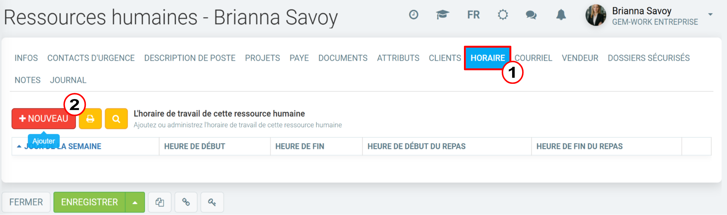Click Brianna Savoy's profile photo
Image resolution: width=727 pixels, height=215 pixels.
(596, 15)
